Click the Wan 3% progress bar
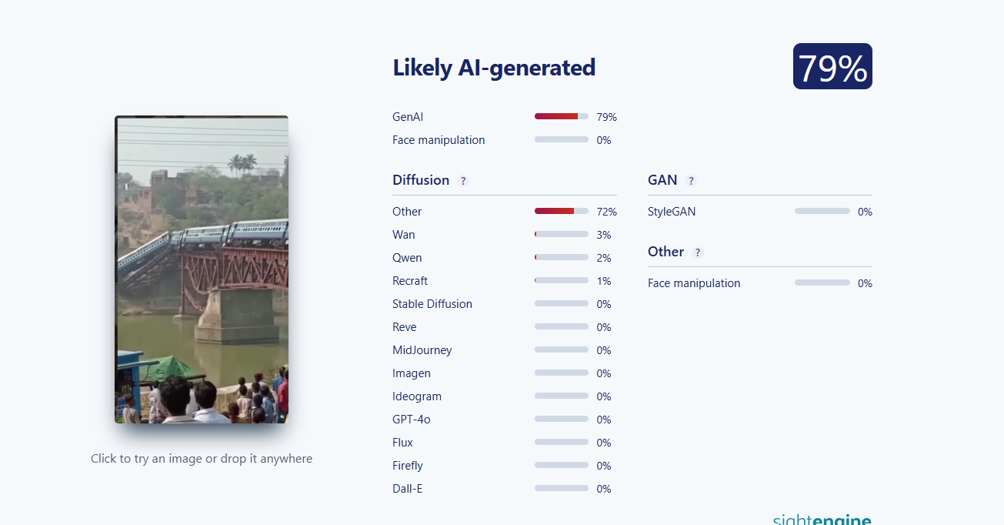This screenshot has height=525, width=1004. coord(562,234)
